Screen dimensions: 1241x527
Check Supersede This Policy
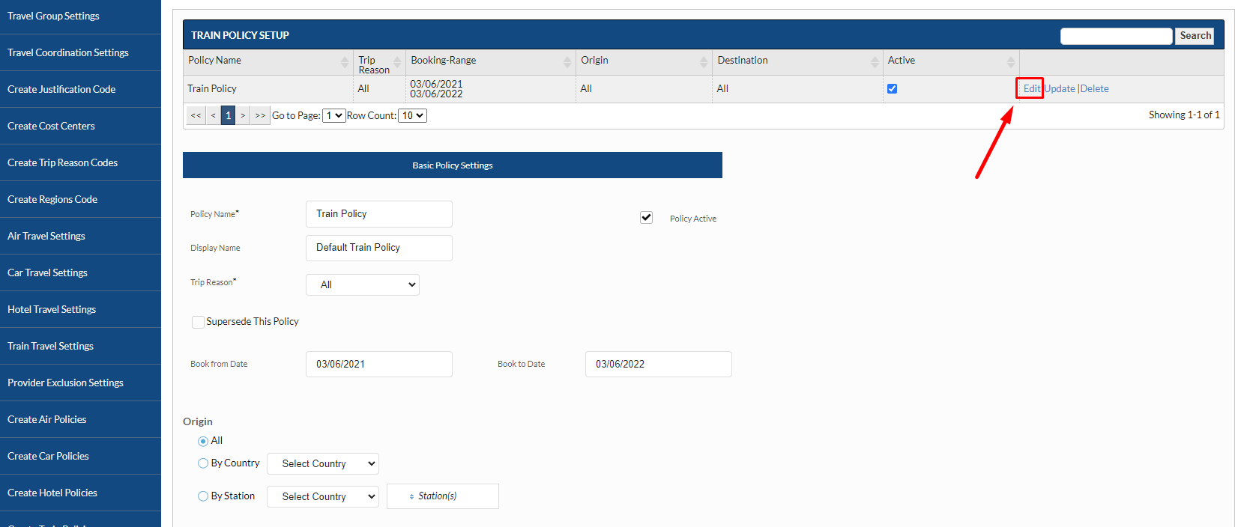(198, 322)
